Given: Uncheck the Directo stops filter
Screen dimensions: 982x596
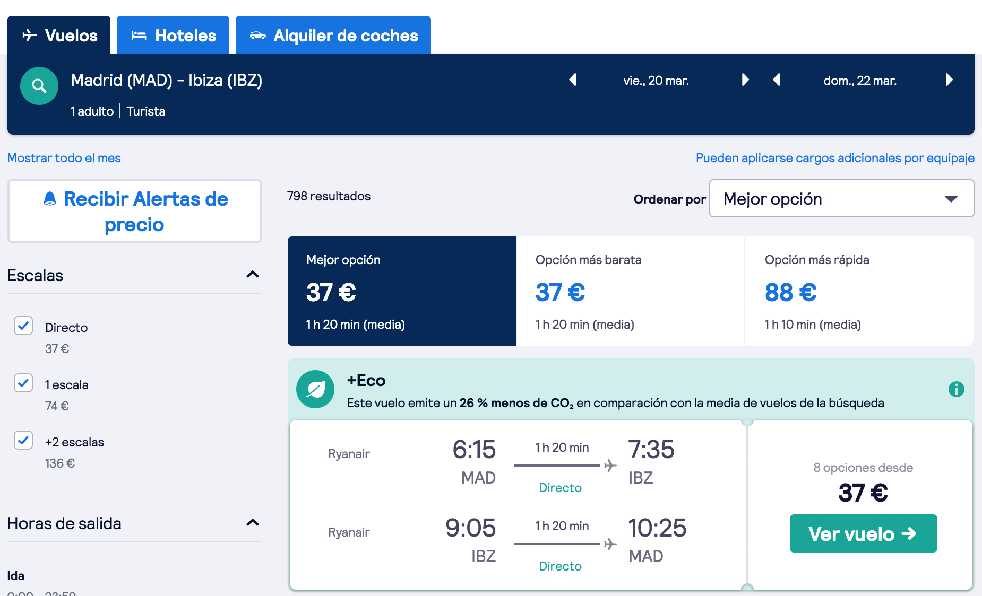Looking at the screenshot, I should [x=23, y=326].
